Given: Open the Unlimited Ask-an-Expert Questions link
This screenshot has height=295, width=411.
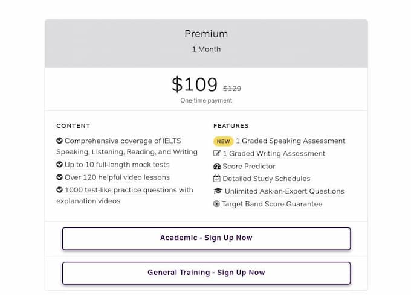Looking at the screenshot, I should point(285,191).
